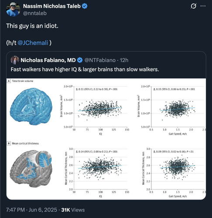Click Fabiano's verified checkmark badge
Image resolution: width=212 pixels, height=218 pixels.
point(80,60)
